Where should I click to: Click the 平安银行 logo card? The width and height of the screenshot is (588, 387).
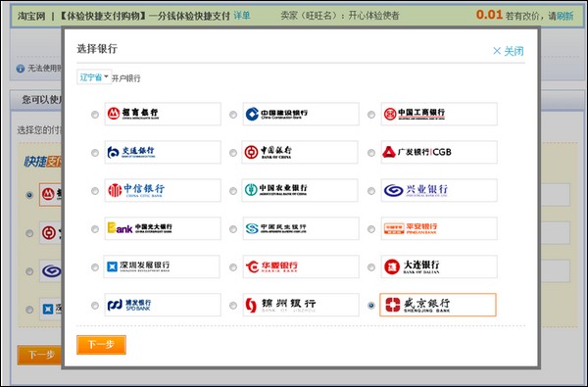coord(439,228)
